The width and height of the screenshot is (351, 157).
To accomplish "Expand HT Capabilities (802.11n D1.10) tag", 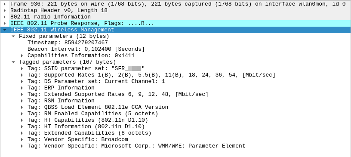I will (22, 120).
